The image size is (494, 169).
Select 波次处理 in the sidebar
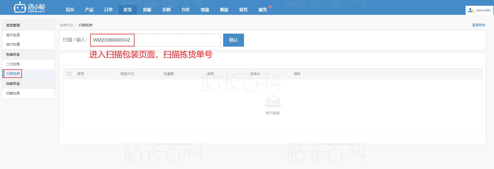(x=13, y=44)
